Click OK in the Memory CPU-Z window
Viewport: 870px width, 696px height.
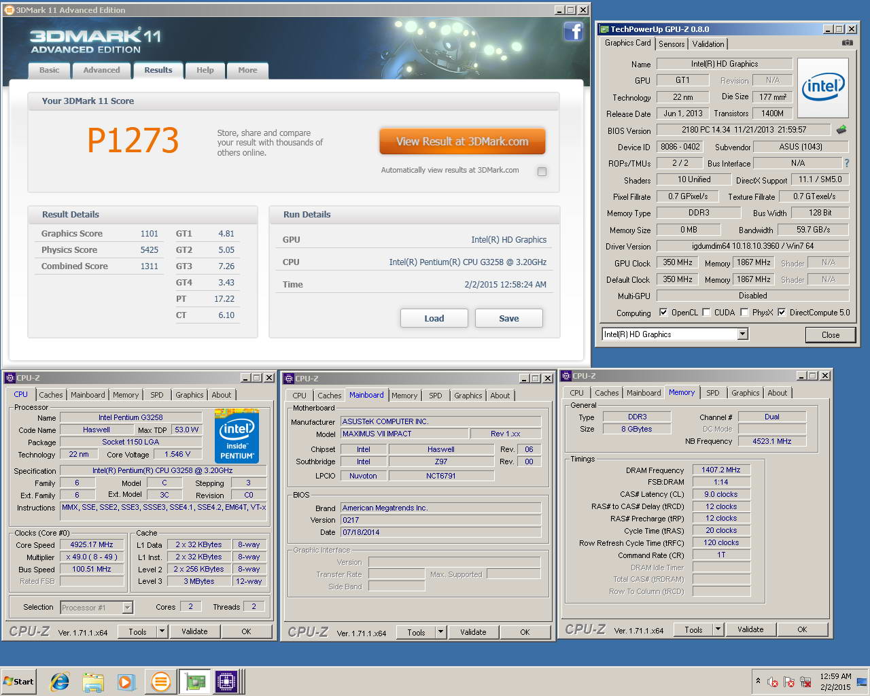tap(802, 629)
